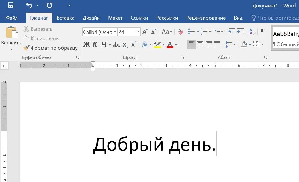Open Формат по образцу painter

50,48
